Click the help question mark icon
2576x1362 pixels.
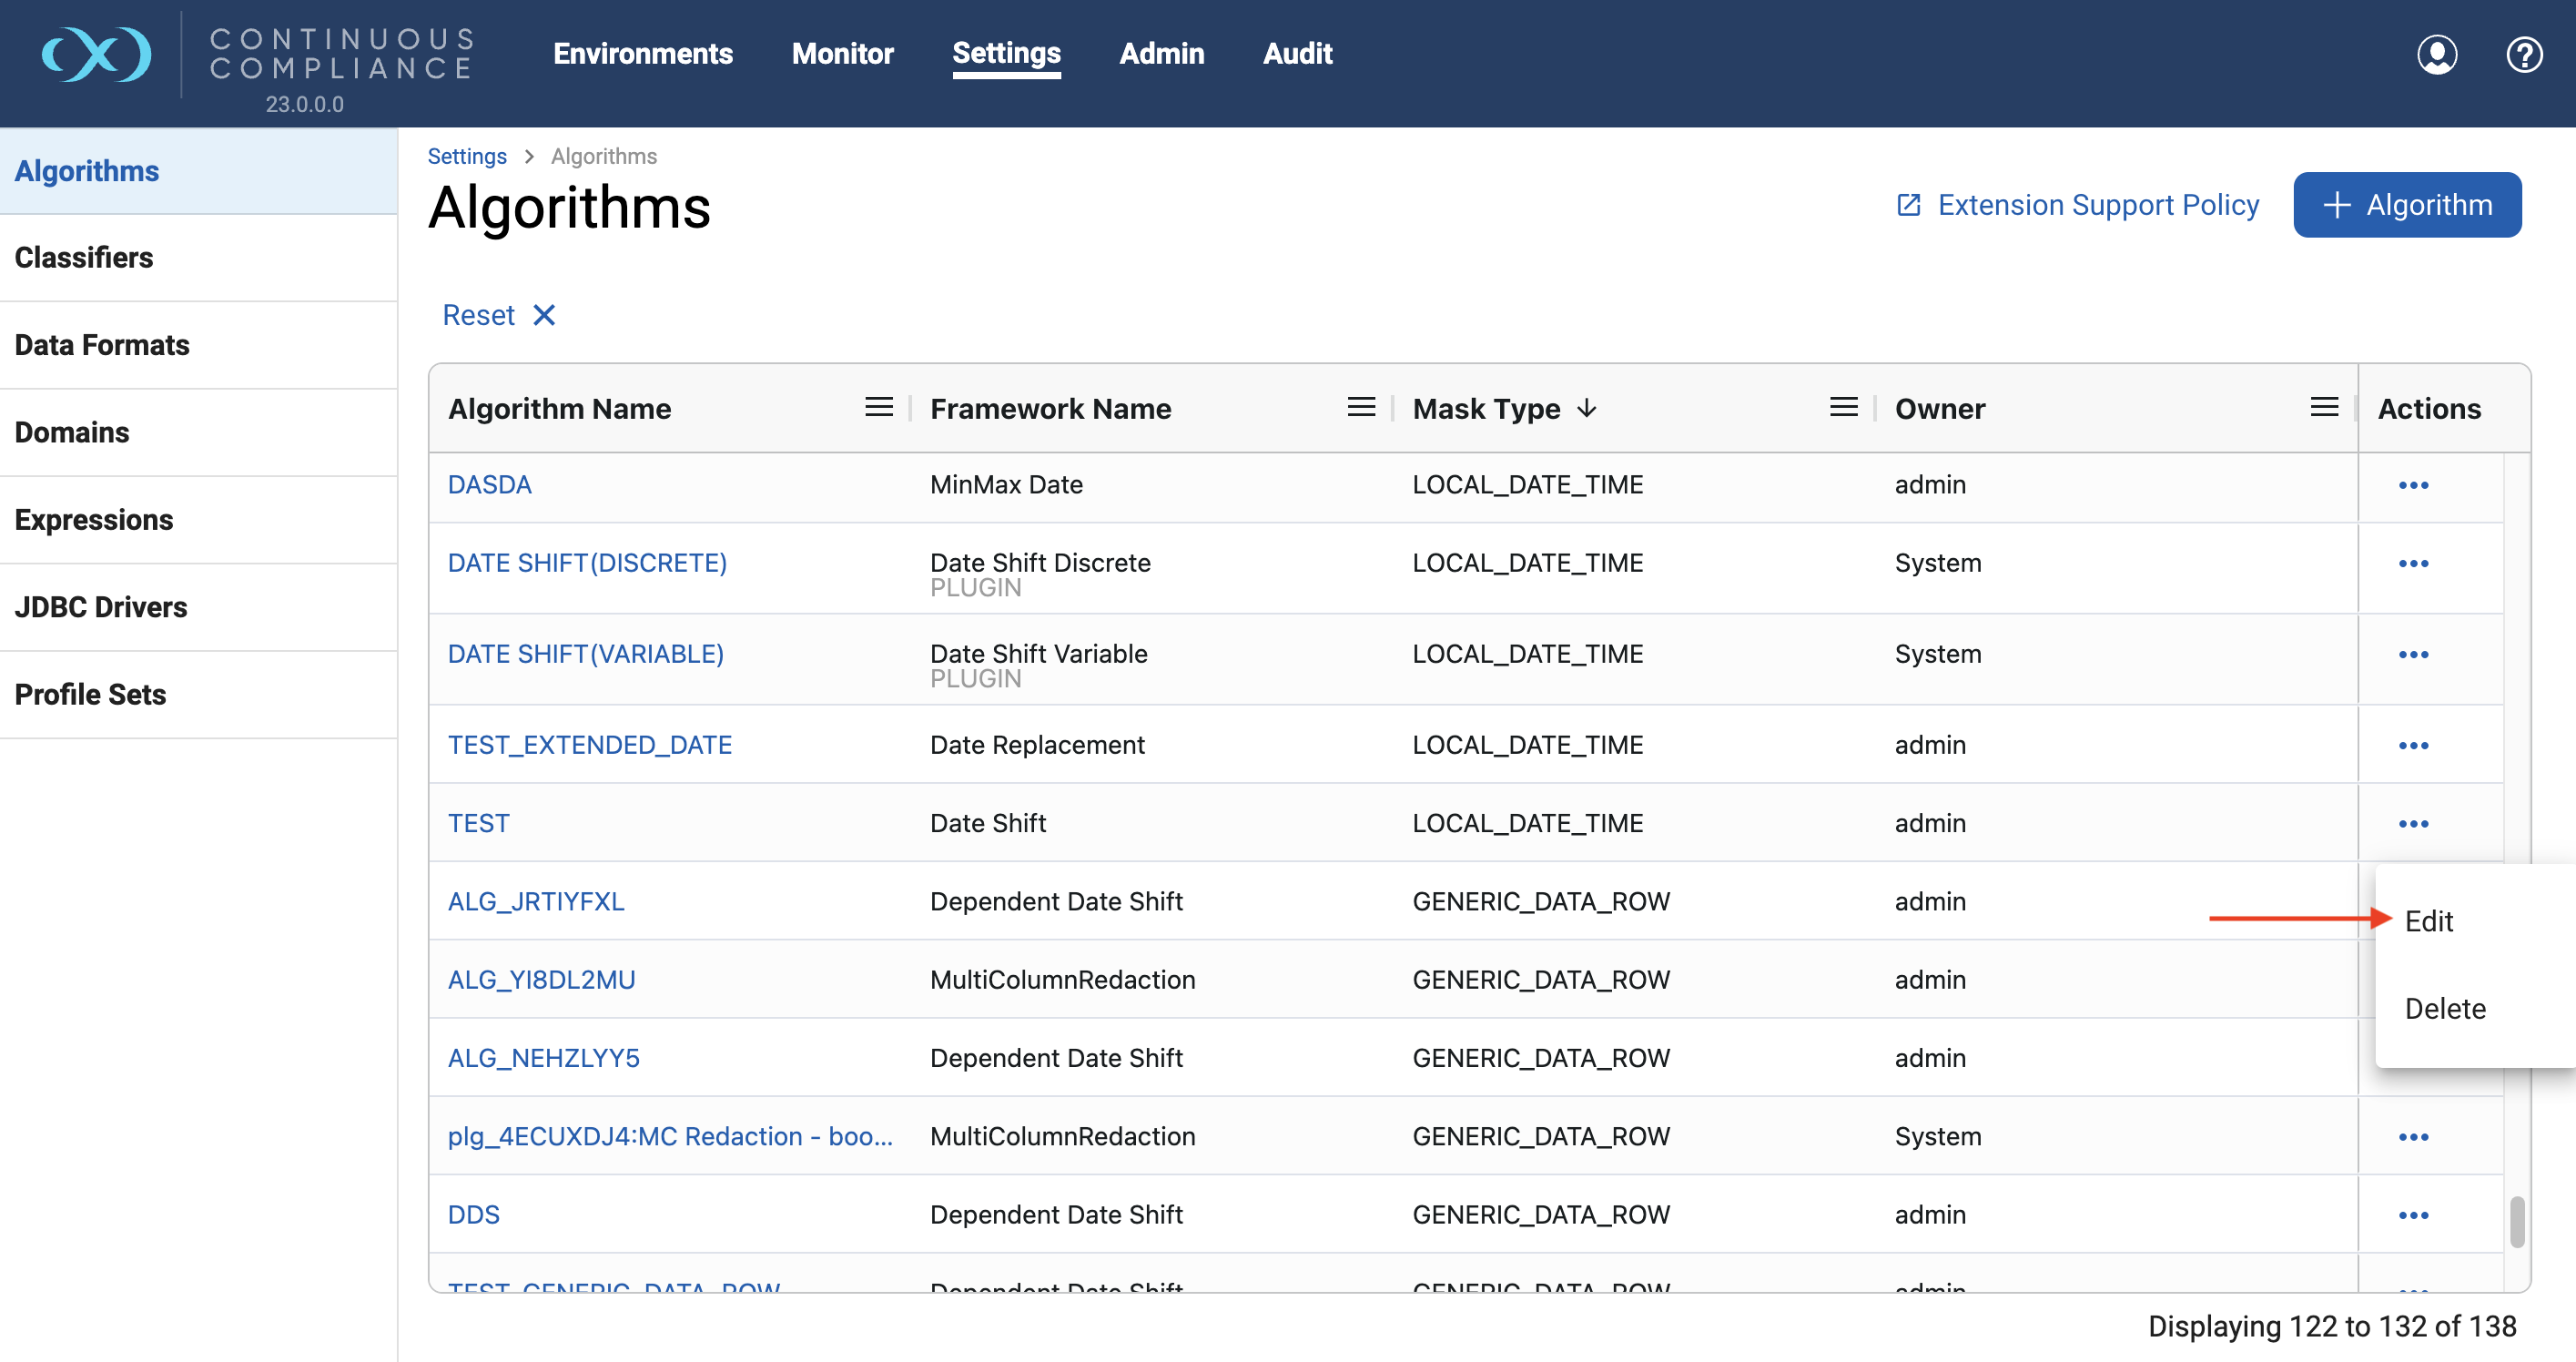click(x=2523, y=54)
